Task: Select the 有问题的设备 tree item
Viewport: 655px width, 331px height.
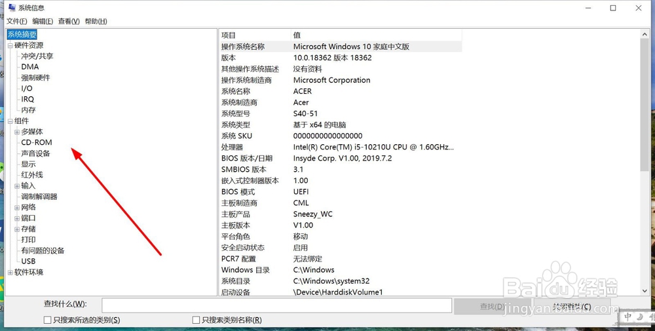Action: pos(43,251)
